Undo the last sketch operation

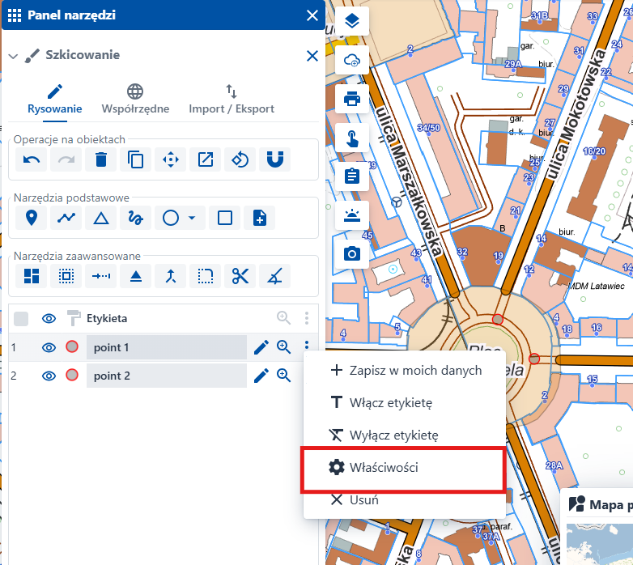(x=32, y=159)
